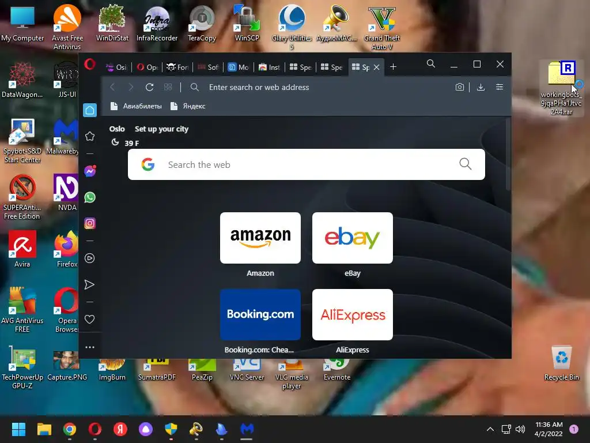Select Grand Theft Auto V shortcut

pos(382,28)
